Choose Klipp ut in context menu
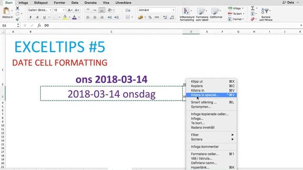Image resolution: width=303 pixels, height=170 pixels. click(212, 81)
